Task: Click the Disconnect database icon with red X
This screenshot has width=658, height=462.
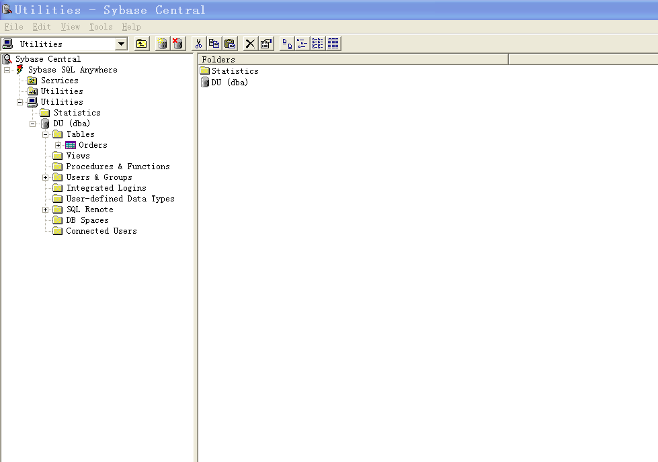Action: [x=177, y=44]
